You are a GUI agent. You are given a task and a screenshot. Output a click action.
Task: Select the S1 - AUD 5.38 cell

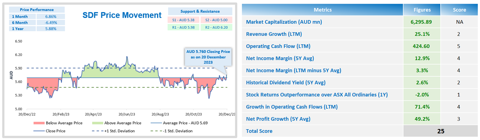[x=184, y=20]
